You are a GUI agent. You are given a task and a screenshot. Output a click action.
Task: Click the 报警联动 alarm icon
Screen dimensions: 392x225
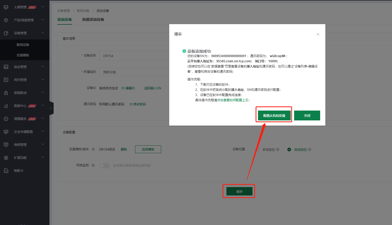(6, 93)
